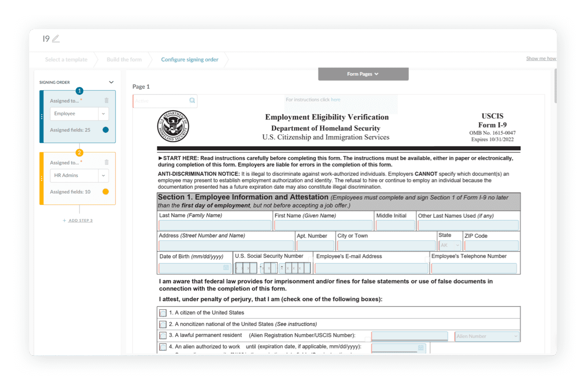Click the pencil icon to rename I9

tap(56, 39)
